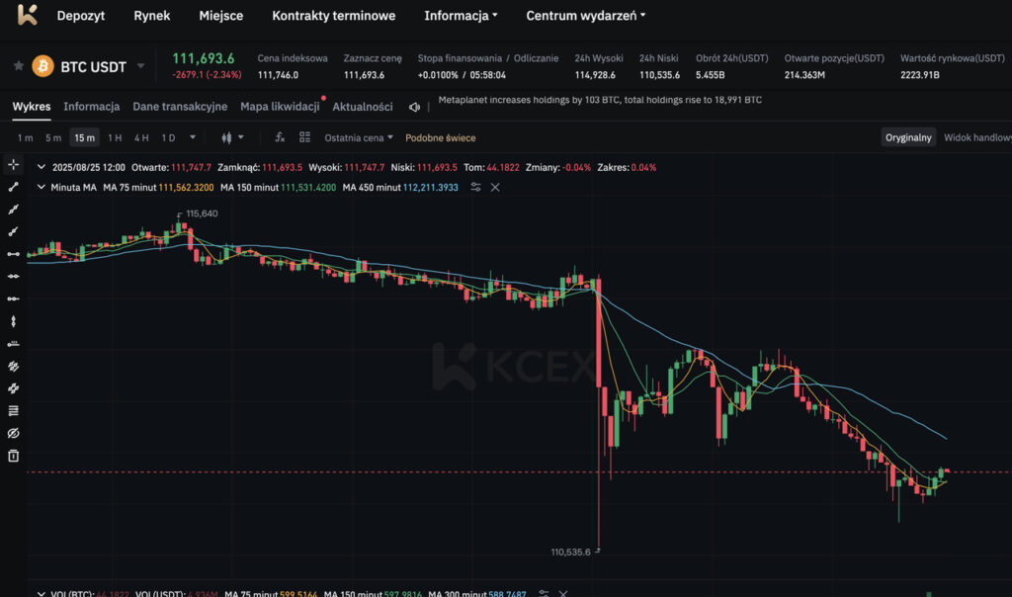Select the horizontal segment drawing tool

pos(13,254)
